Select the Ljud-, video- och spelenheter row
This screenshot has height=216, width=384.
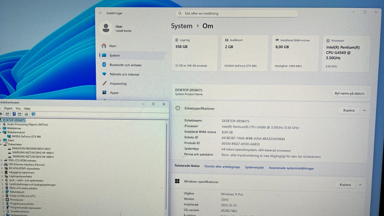tap(26, 180)
